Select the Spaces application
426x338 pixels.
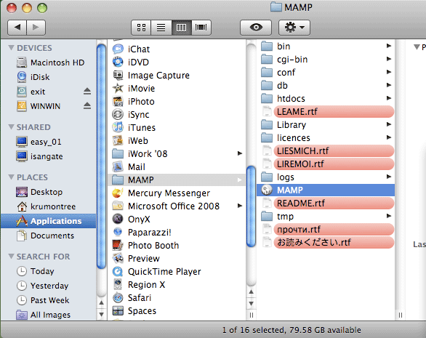(177, 310)
